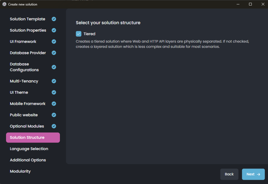Click the checkmark icon beside Database Provider
Viewport: 268px width, 184px height.
coord(54,53)
